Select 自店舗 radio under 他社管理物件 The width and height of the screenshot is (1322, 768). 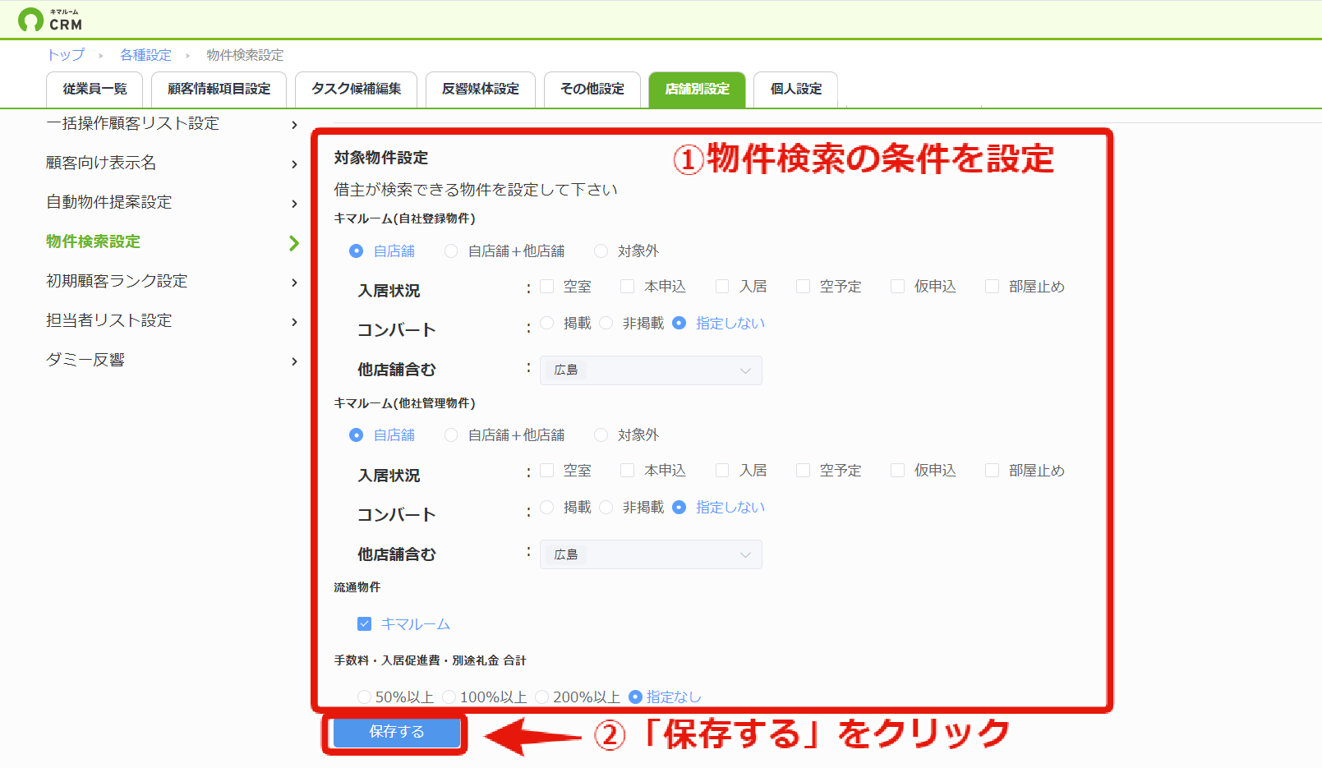tap(356, 435)
